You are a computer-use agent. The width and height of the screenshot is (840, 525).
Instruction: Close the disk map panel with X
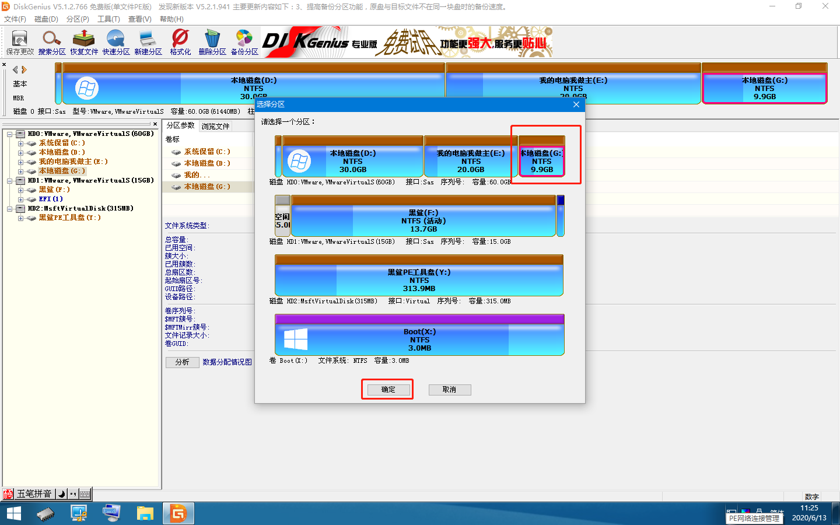coord(4,65)
